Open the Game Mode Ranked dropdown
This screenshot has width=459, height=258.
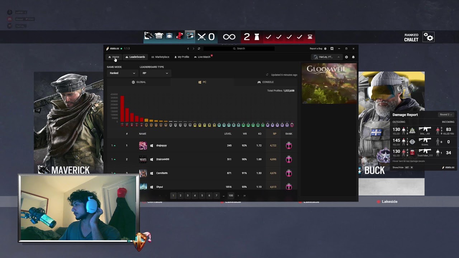[122, 73]
